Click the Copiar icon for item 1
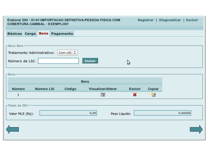Image resolution: width=209 pixels, height=157 pixels. coord(153,95)
